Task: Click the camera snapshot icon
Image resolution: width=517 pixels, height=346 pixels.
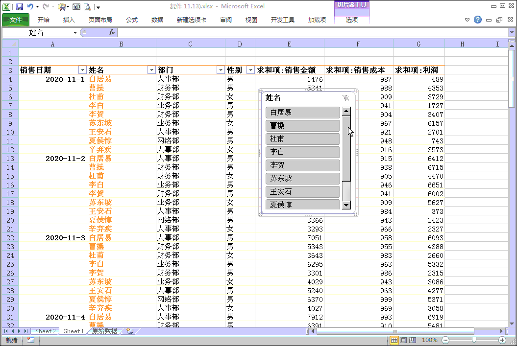Action: point(76,6)
